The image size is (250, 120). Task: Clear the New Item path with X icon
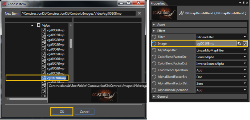point(139,13)
